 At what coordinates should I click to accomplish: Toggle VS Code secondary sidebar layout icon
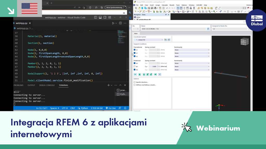click(105, 17)
